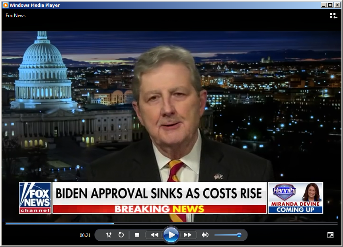
Task: Click the Windows Media Player title icon
Action: [6, 5]
